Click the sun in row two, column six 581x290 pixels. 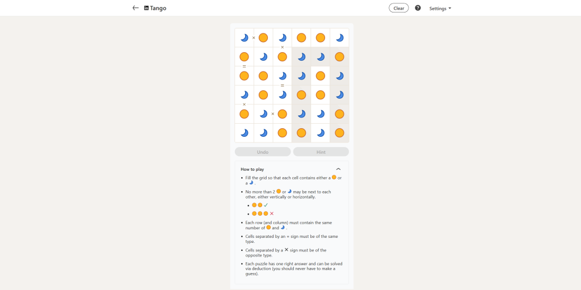339,57
